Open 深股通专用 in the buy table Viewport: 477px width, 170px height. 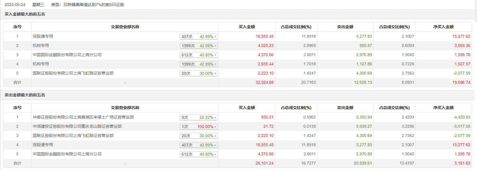pyautogui.click(x=43, y=36)
